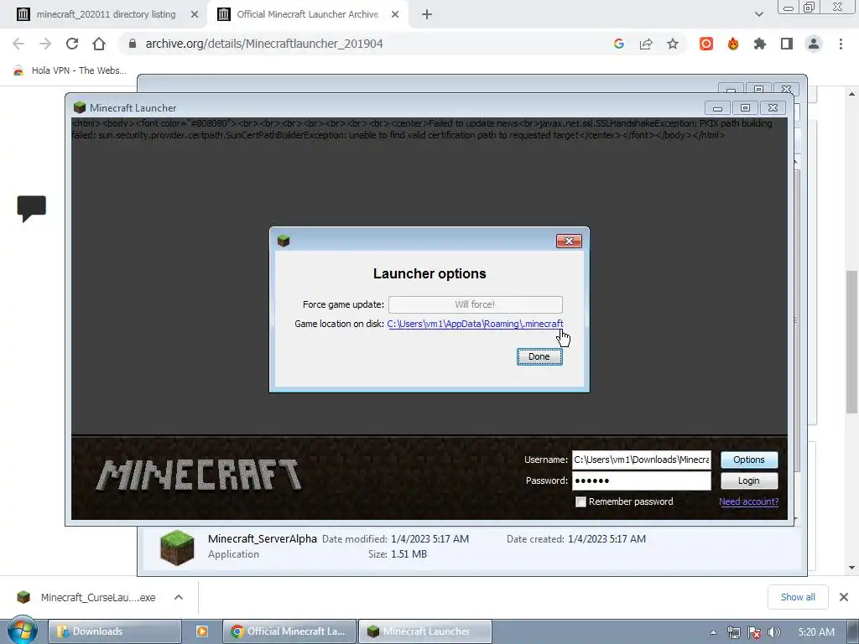Open the Need account? link

pos(748,501)
